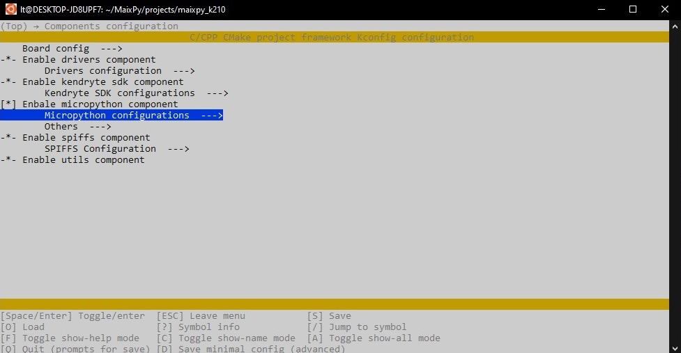This screenshot has width=681, height=353.
Task: Select Enable utils component row
Action: (72, 160)
